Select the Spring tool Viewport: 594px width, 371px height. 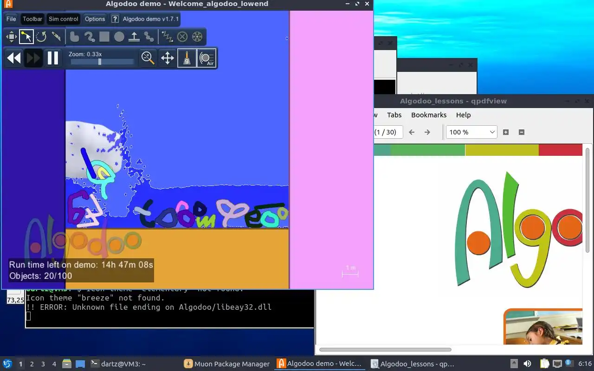click(x=167, y=37)
